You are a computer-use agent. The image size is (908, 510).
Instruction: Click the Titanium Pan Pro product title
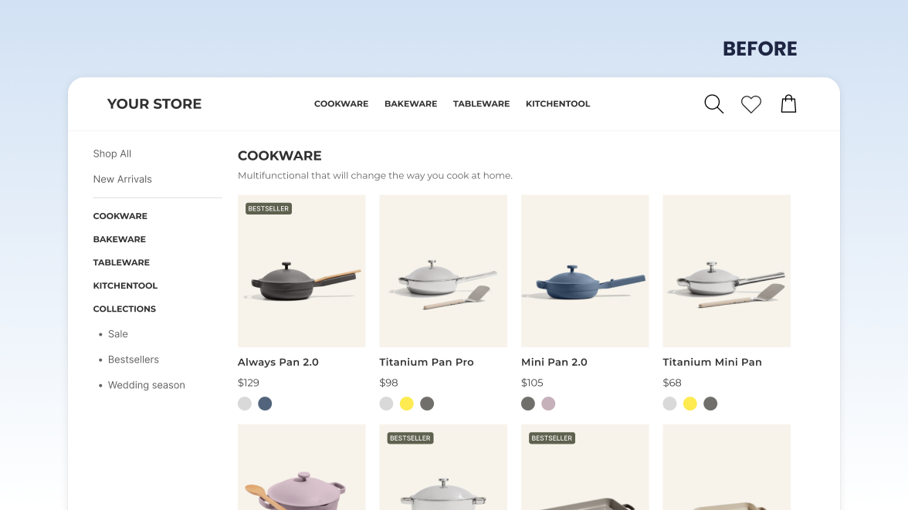426,362
